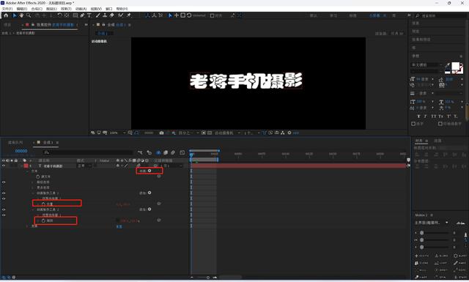Collapse the 动画制作工具 1 group

[x=32, y=193]
